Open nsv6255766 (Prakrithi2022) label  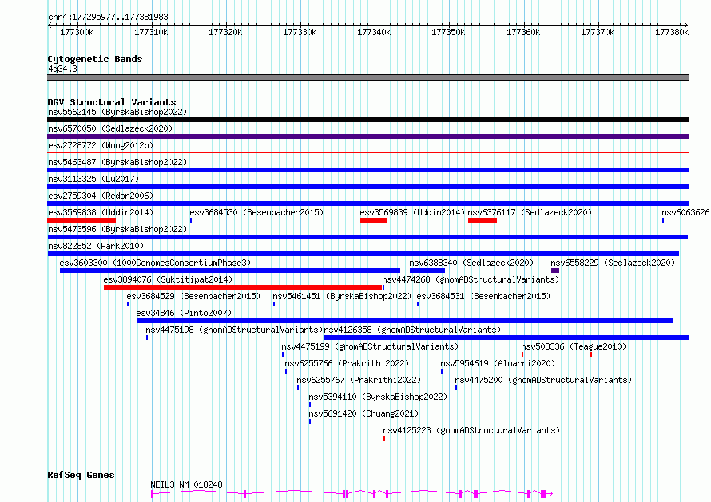(x=347, y=363)
